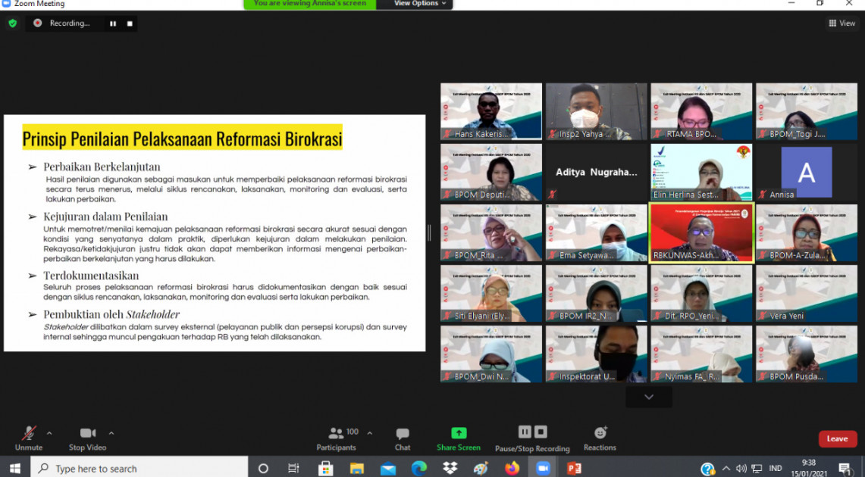Click the green encryption shield icon
The height and width of the screenshot is (477, 865).
[13, 23]
